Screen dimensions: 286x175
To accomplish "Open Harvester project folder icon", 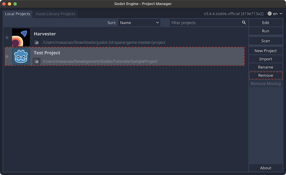I will (36, 42).
